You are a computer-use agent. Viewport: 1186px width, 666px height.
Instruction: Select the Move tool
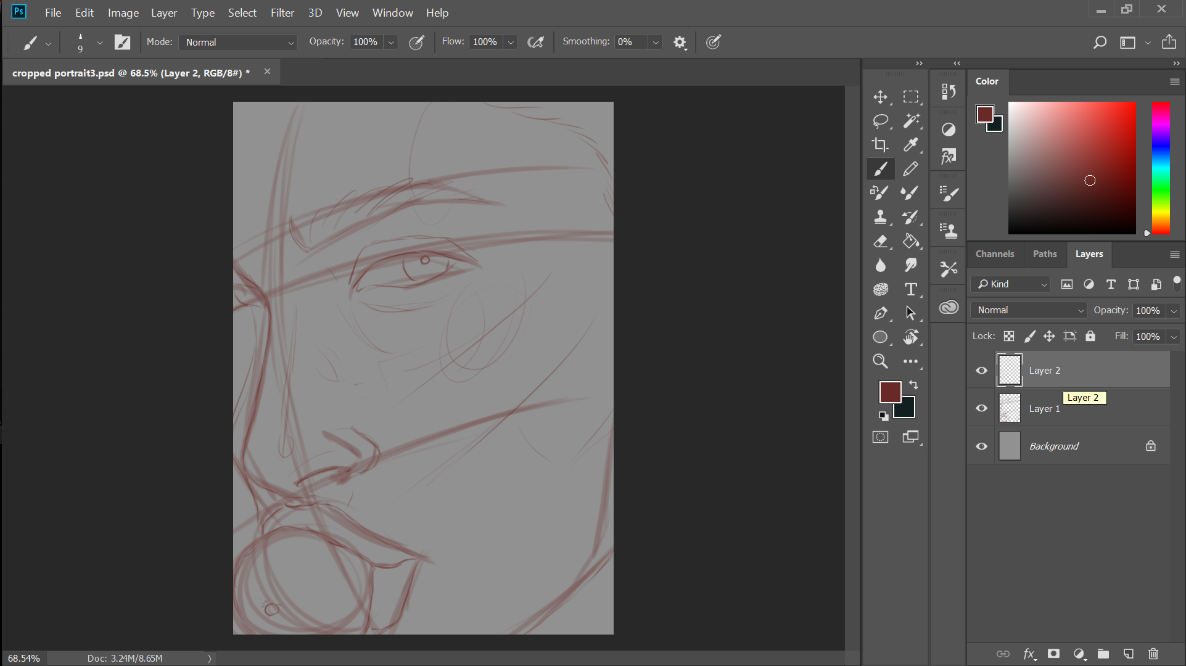coord(880,97)
